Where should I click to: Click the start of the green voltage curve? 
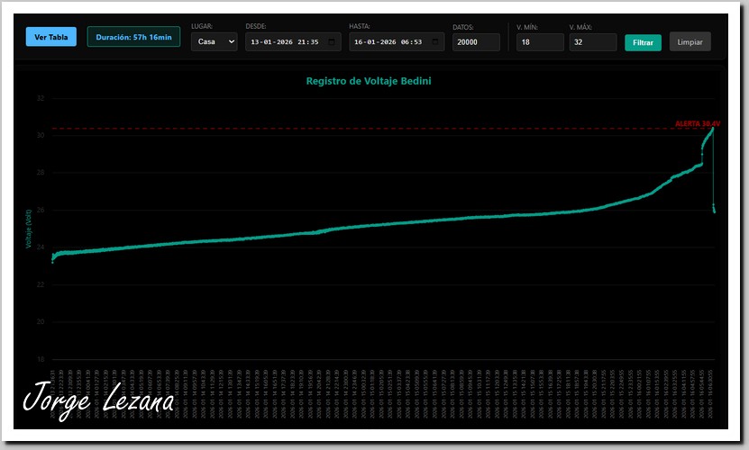point(52,258)
